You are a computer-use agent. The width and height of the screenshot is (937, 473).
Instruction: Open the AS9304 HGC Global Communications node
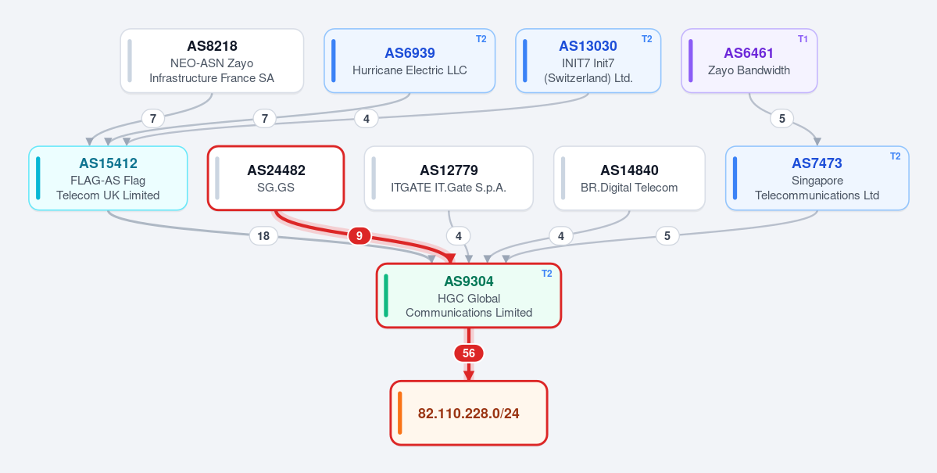(x=469, y=296)
